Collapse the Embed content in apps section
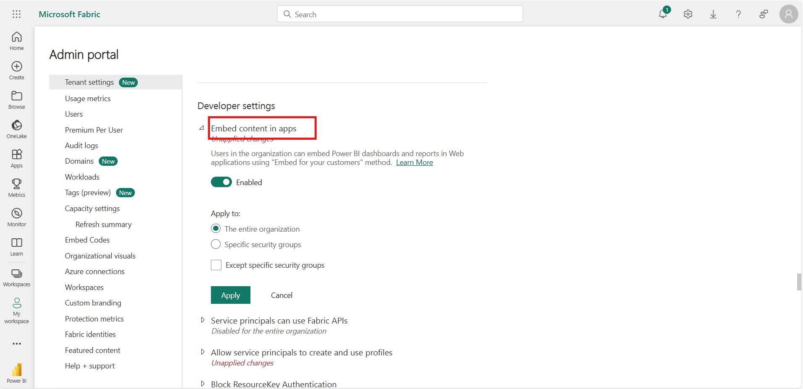This screenshot has width=803, height=389. coord(202,128)
